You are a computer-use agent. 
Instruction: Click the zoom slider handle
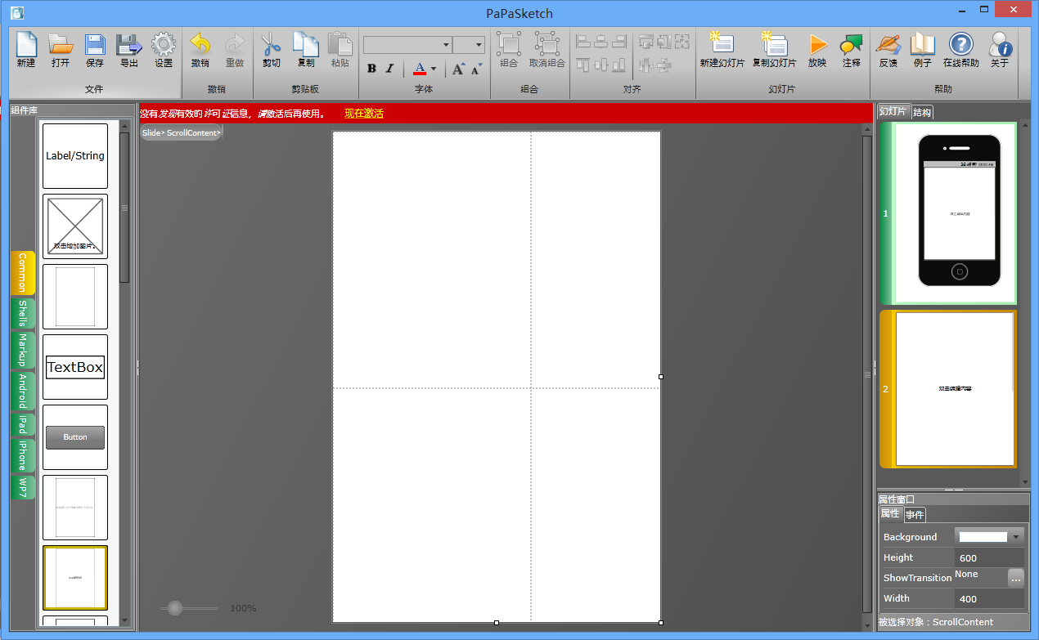tap(175, 608)
